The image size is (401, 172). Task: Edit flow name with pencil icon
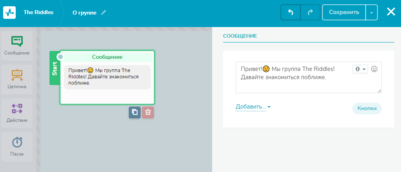pos(103,13)
